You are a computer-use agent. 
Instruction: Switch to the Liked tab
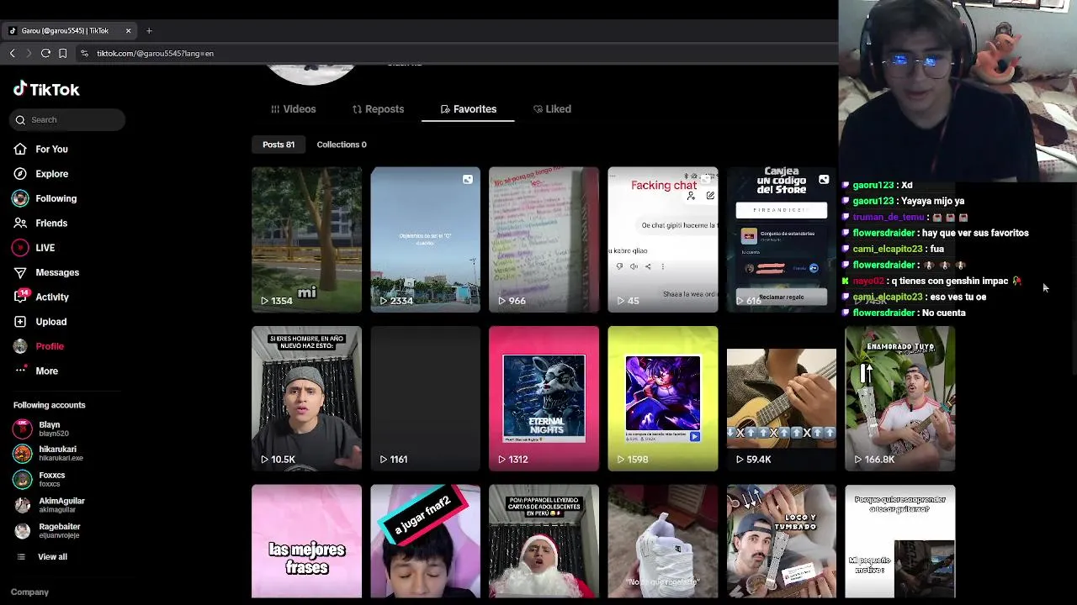point(552,109)
